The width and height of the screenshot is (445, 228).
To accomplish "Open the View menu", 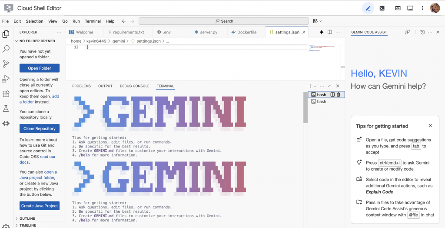I will [53, 21].
